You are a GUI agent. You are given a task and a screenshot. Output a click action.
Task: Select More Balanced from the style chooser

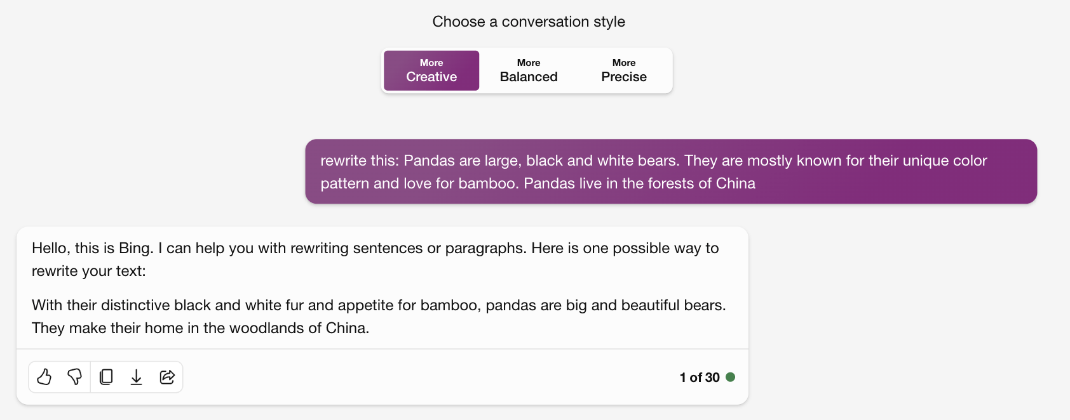527,70
